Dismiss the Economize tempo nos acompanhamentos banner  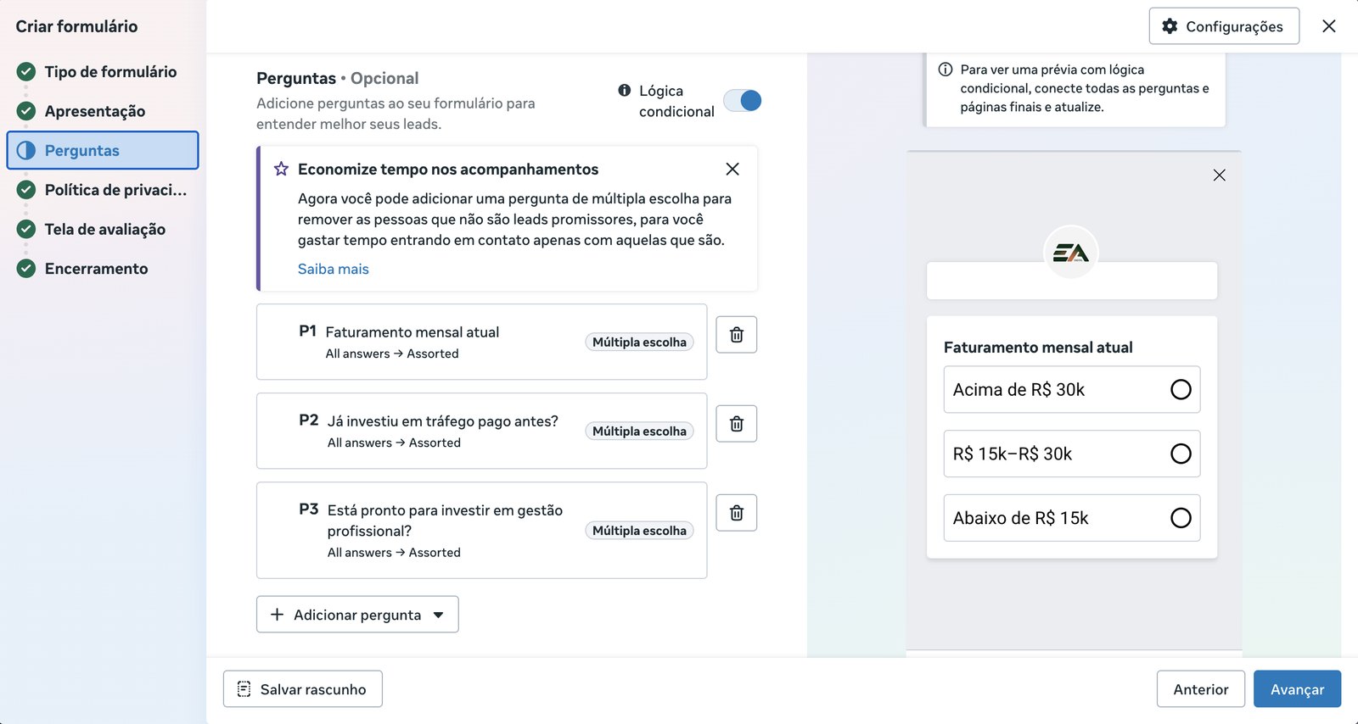click(732, 169)
